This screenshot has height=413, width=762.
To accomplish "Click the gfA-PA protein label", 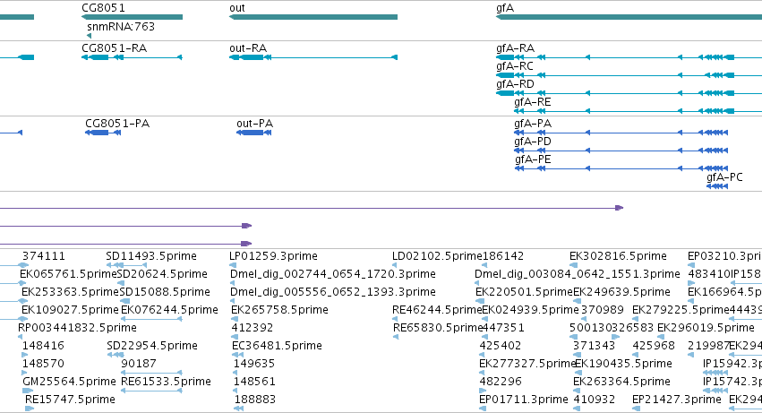I will point(533,124).
